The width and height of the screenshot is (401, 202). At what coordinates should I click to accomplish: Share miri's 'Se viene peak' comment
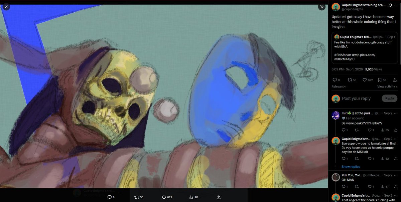[x=396, y=130]
